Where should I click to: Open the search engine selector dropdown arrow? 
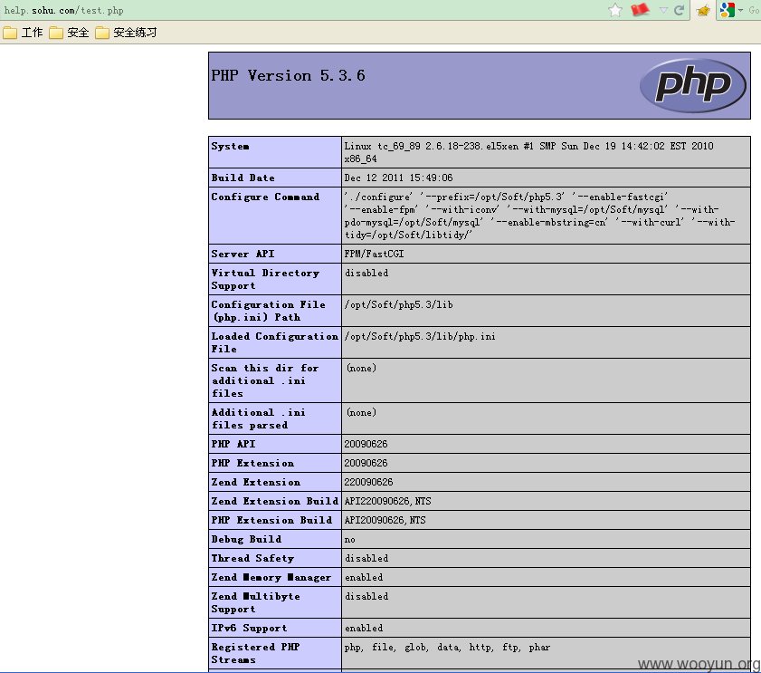click(x=740, y=10)
